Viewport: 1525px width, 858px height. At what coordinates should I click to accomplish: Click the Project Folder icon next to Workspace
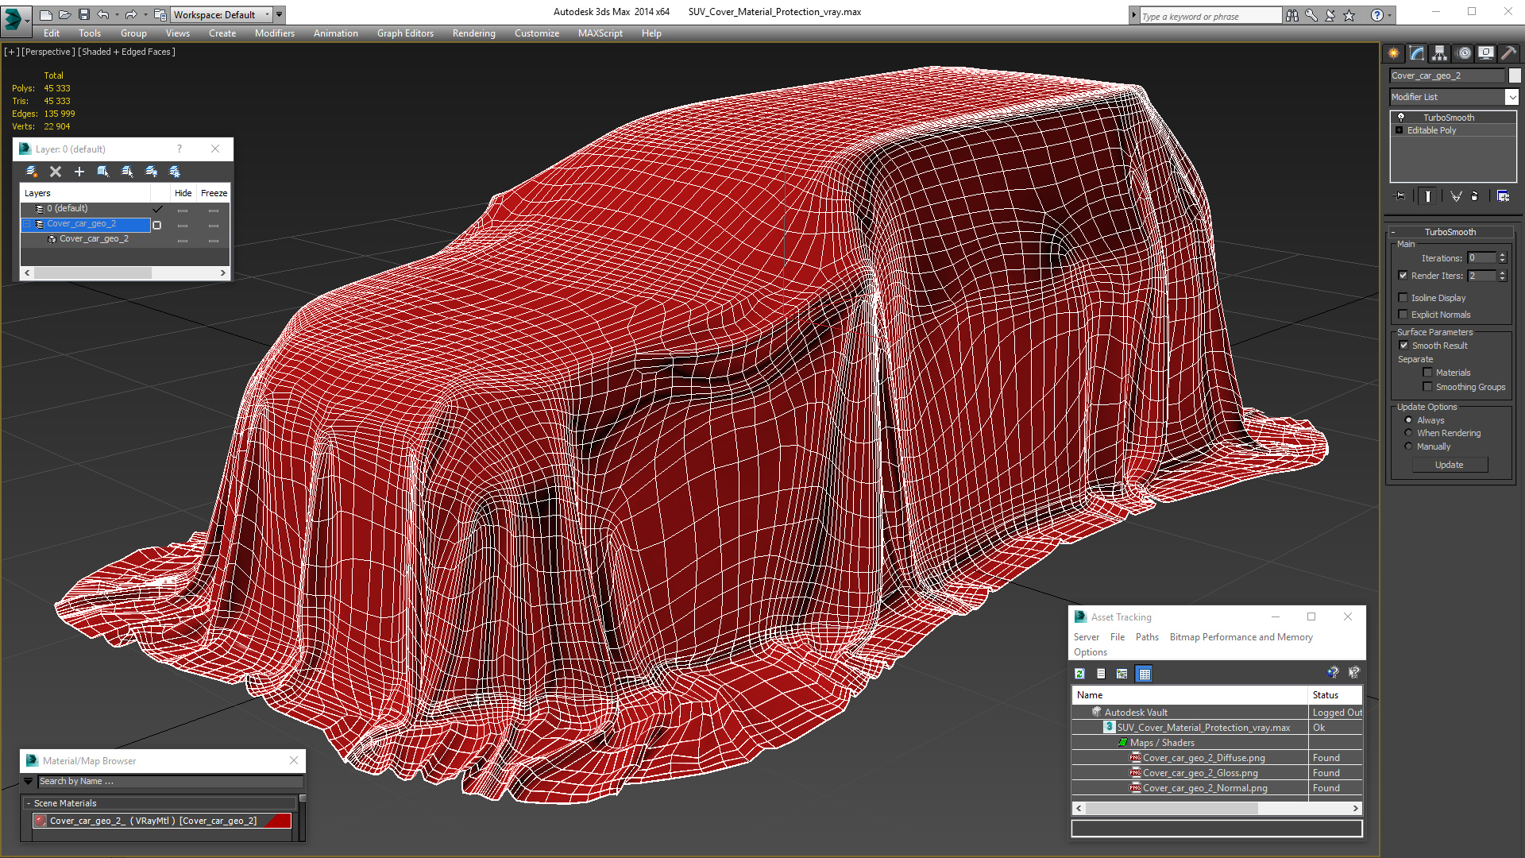[160, 14]
